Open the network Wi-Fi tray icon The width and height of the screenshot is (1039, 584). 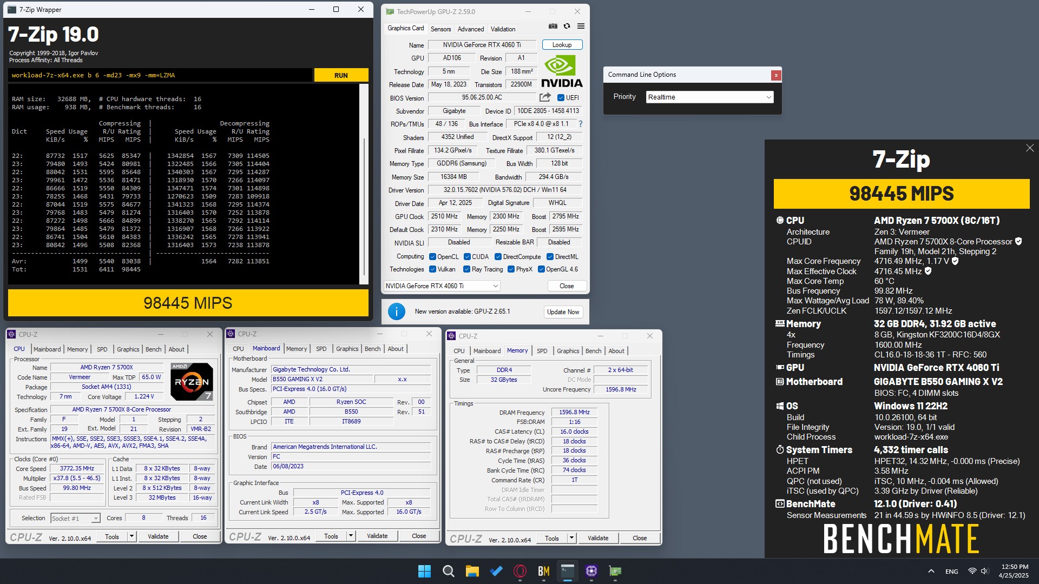[x=972, y=571]
